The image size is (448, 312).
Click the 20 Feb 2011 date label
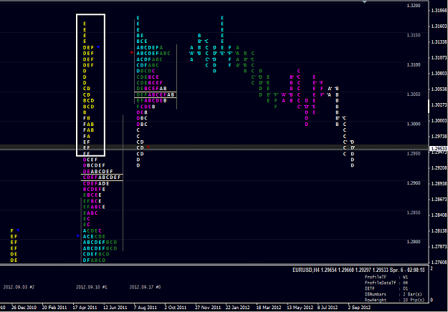(x=54, y=308)
